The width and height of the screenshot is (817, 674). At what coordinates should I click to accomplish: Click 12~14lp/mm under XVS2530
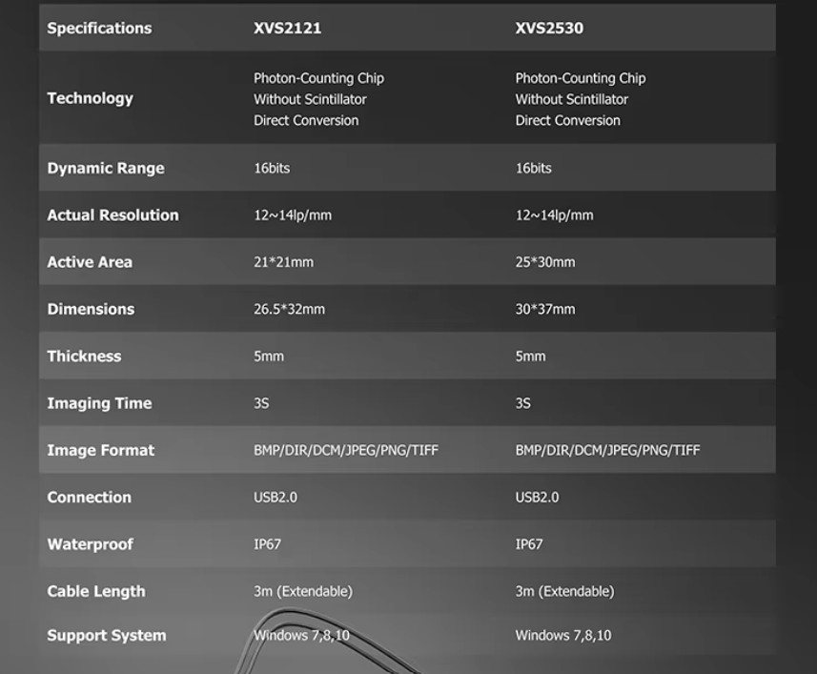click(x=555, y=215)
